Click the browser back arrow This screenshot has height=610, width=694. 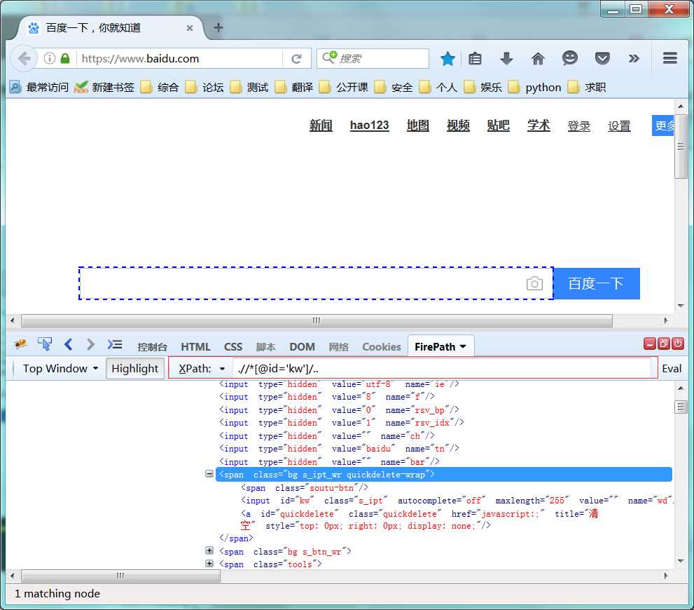pyautogui.click(x=24, y=58)
